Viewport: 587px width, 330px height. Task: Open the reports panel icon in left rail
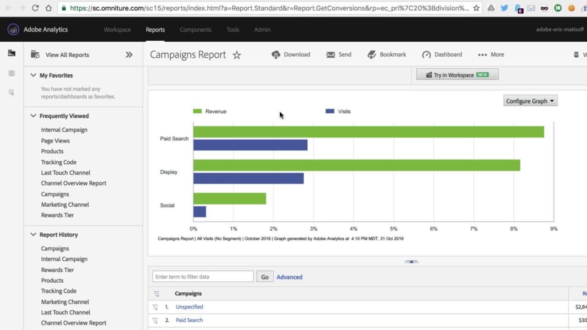click(11, 54)
